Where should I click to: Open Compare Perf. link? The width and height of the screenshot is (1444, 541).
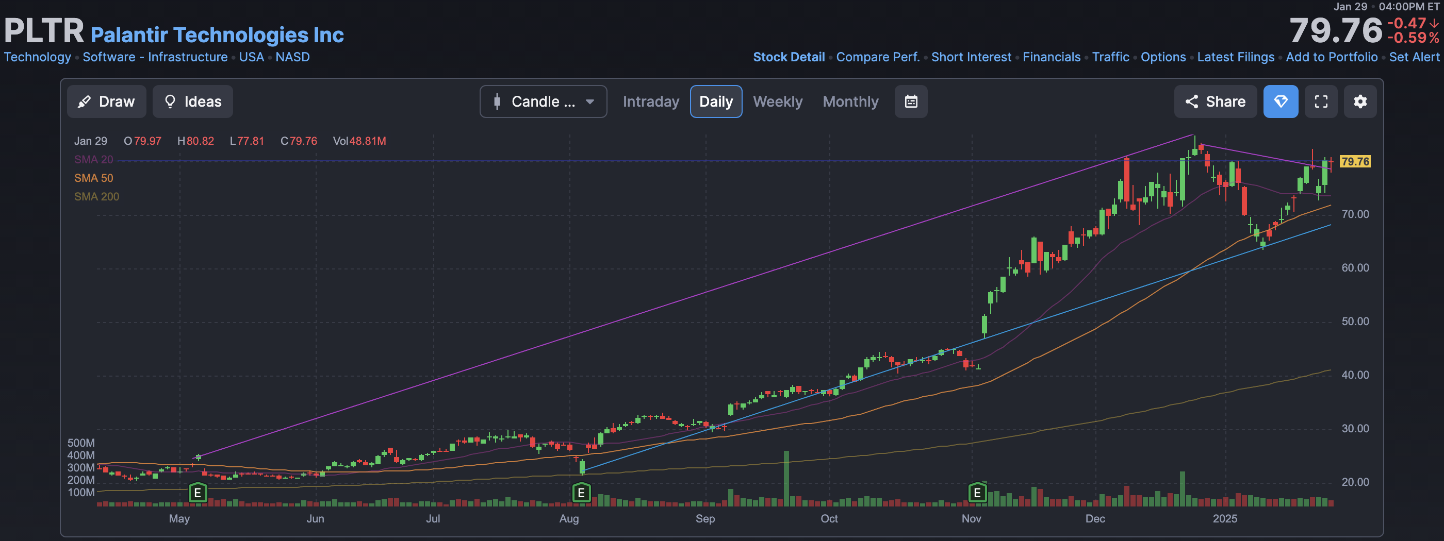click(878, 57)
